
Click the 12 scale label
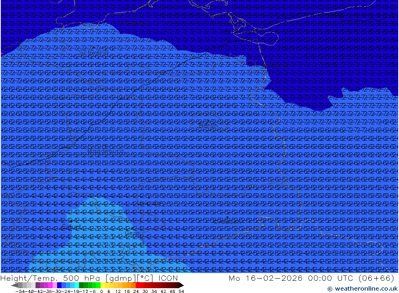[x=118, y=291]
